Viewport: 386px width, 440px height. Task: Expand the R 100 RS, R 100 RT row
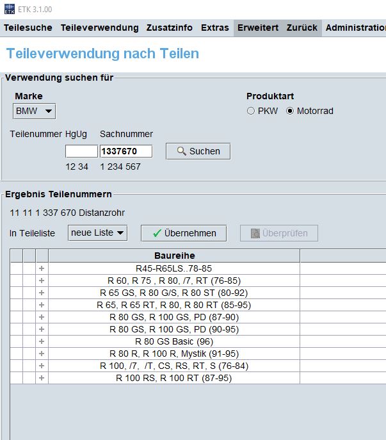pyautogui.click(x=42, y=378)
